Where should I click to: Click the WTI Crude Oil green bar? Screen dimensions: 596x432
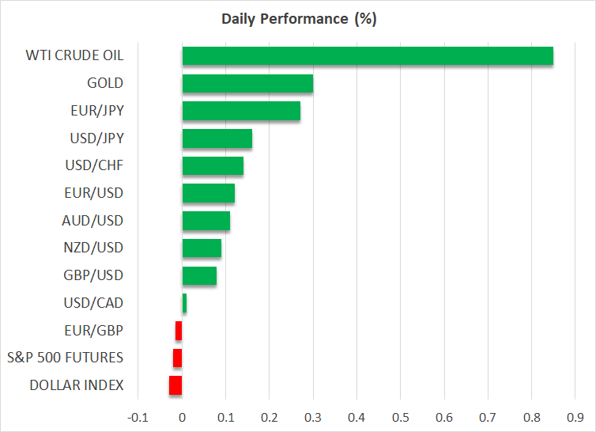368,56
